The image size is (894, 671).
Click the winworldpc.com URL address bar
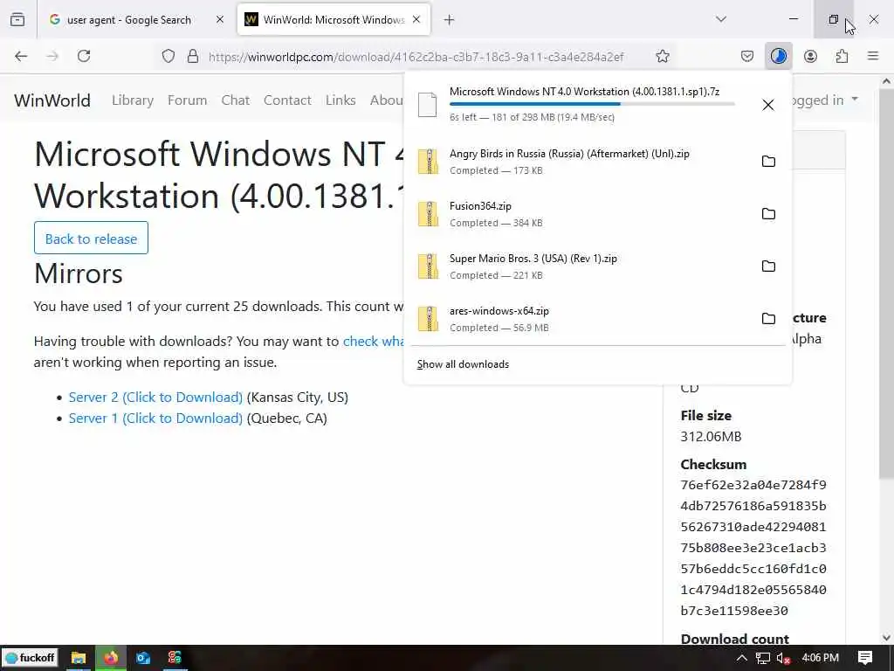coord(416,57)
